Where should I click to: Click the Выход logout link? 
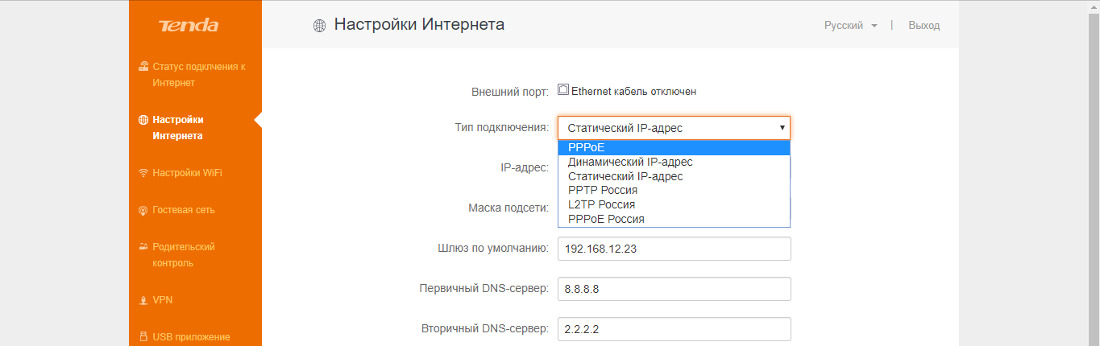[x=924, y=26]
